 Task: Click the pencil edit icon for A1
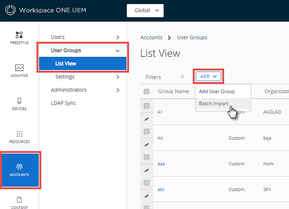pos(147,119)
